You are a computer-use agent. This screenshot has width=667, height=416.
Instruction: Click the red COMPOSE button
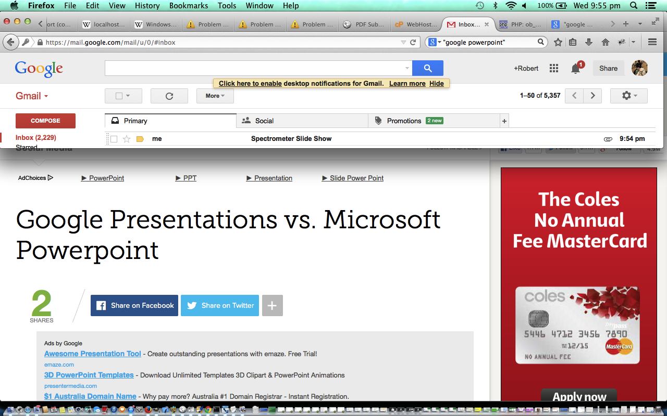pos(45,121)
